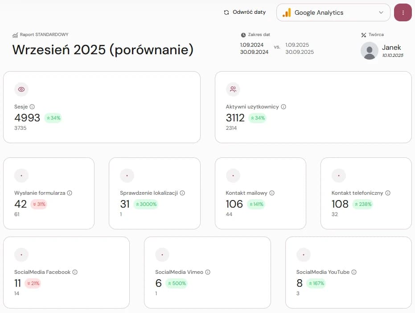Click Janek's creator avatar

coord(369,51)
